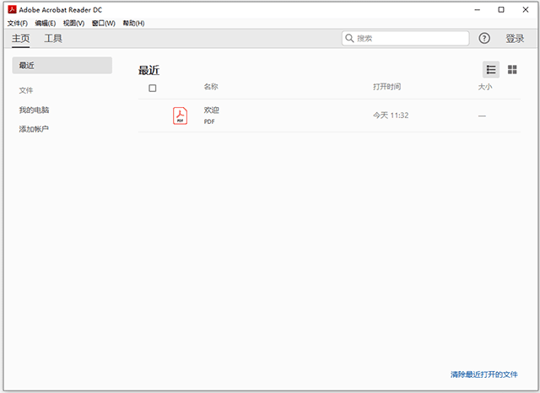Maximize the Acrobat Reader window
540x393 pixels.
(x=501, y=9)
